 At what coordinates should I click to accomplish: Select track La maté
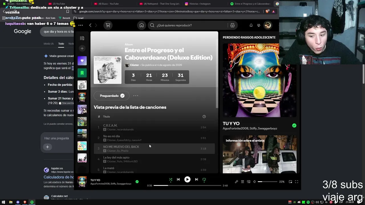click(154, 170)
